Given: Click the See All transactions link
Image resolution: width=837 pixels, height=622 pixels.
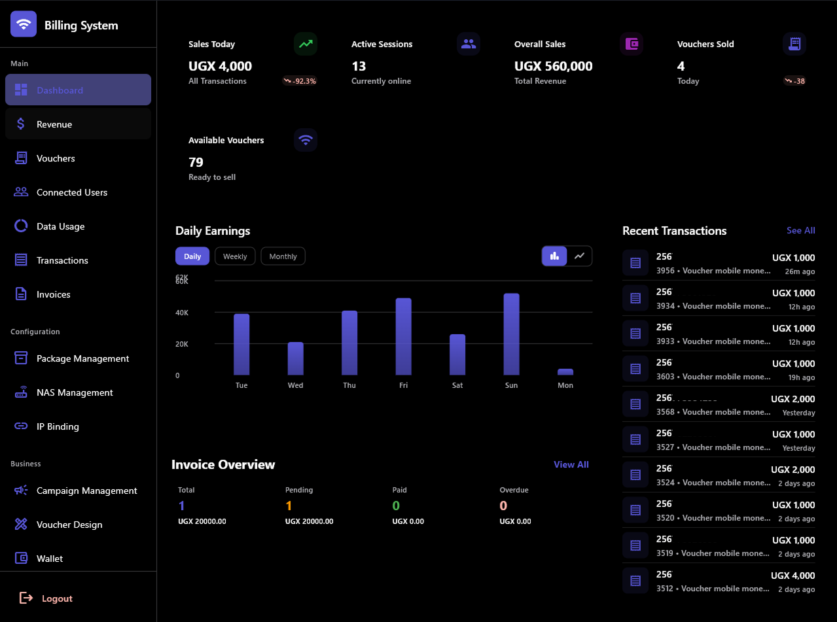Looking at the screenshot, I should click(x=800, y=230).
